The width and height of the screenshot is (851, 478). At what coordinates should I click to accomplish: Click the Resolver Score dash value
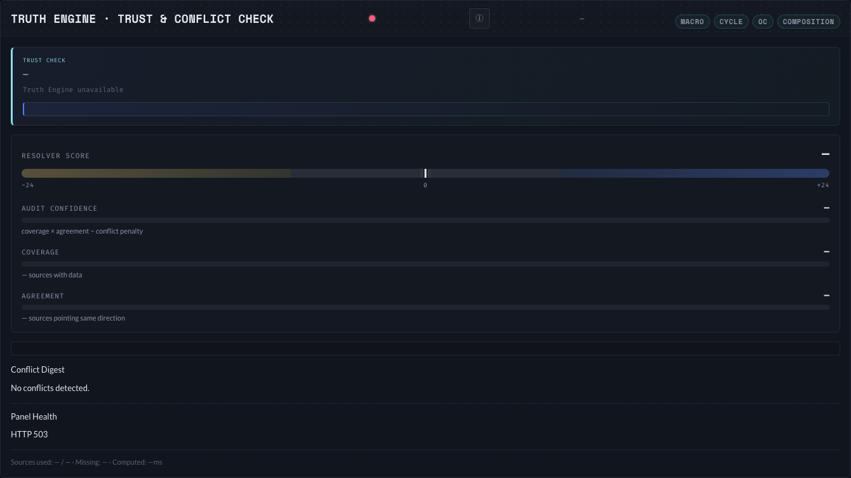coord(826,154)
